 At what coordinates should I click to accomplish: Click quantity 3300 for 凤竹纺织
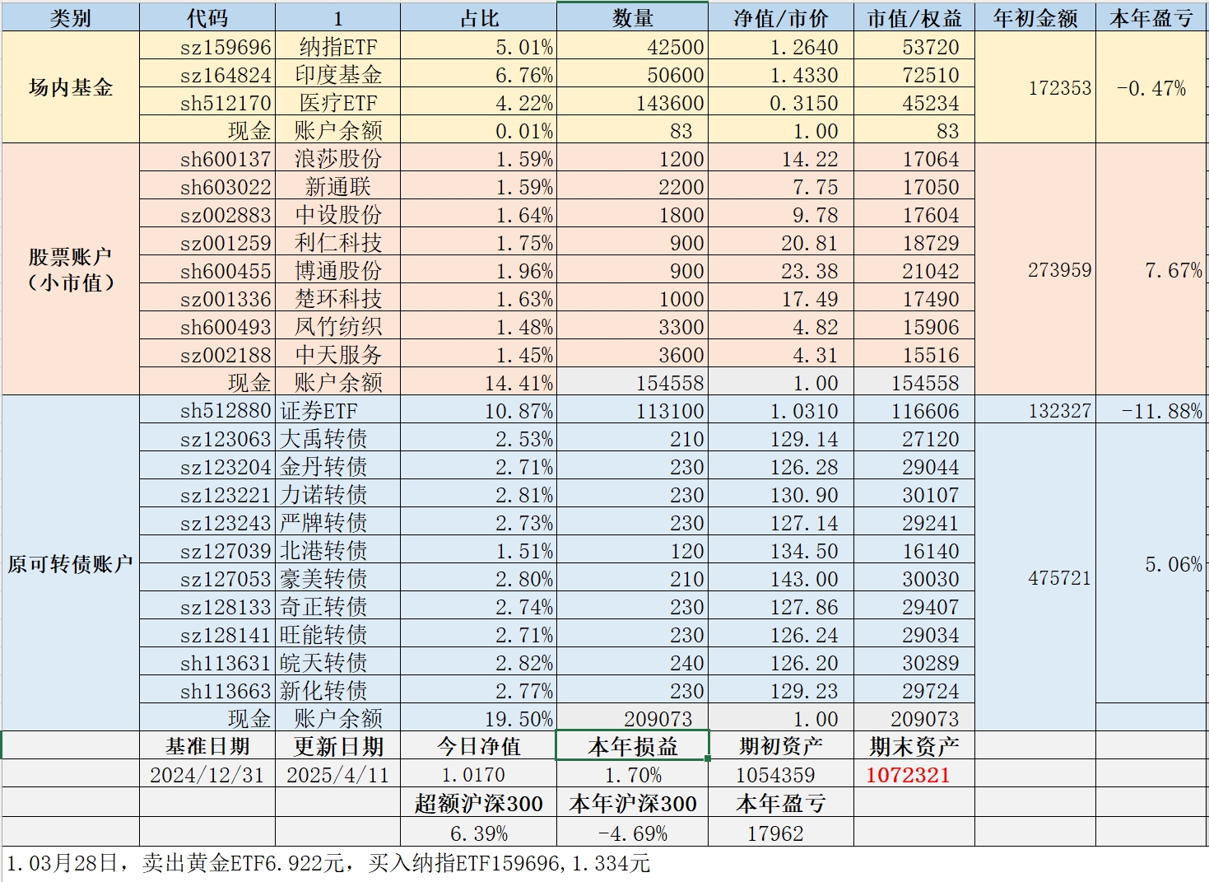click(x=632, y=326)
